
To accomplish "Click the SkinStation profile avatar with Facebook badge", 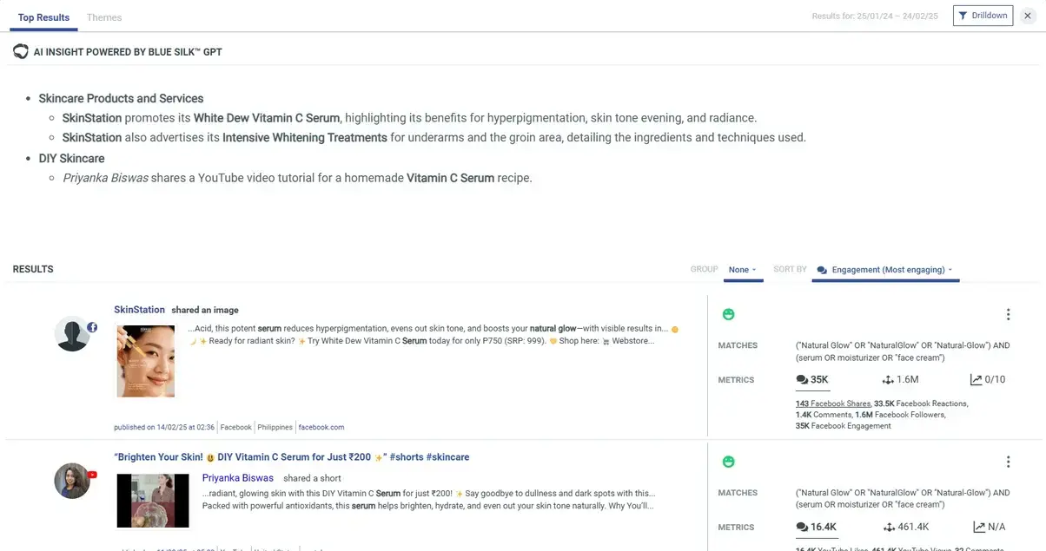I will point(73,334).
